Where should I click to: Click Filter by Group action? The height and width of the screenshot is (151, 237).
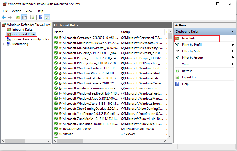pos(192,58)
